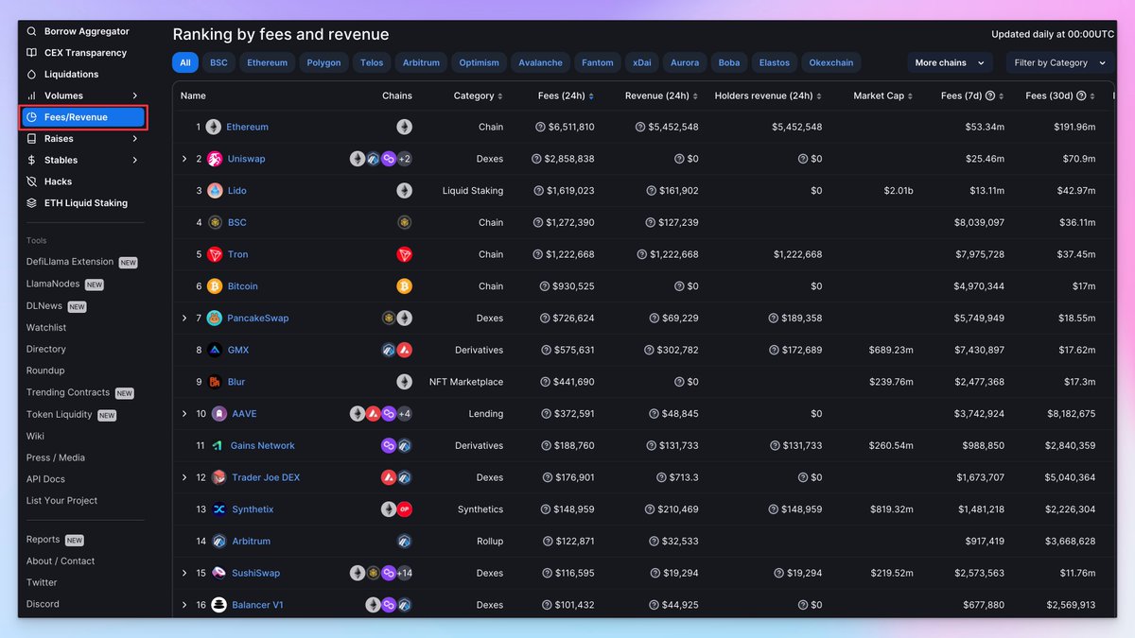Click the Ethereum logo in row 1

[214, 127]
